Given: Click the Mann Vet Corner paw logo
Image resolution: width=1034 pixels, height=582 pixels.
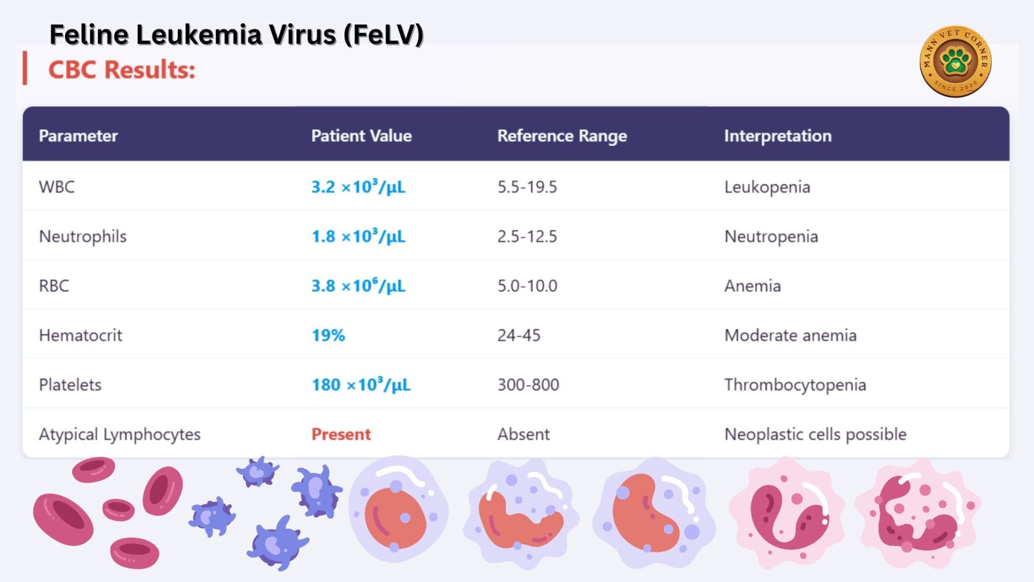Looking at the screenshot, I should [x=955, y=62].
